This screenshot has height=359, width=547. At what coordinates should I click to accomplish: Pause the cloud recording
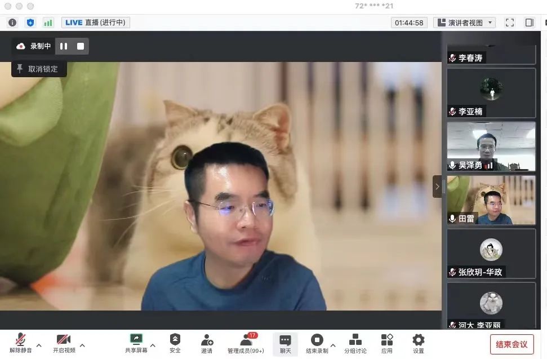[64, 46]
